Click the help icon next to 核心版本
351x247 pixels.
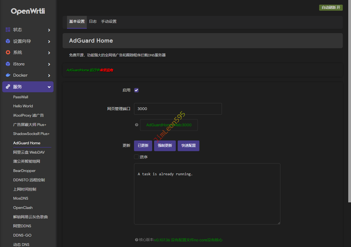coord(136,240)
